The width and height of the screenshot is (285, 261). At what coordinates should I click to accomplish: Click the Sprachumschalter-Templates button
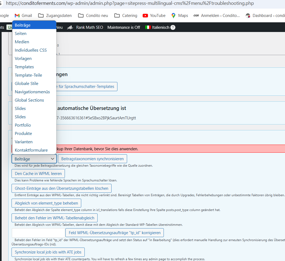pyautogui.click(x=87, y=87)
